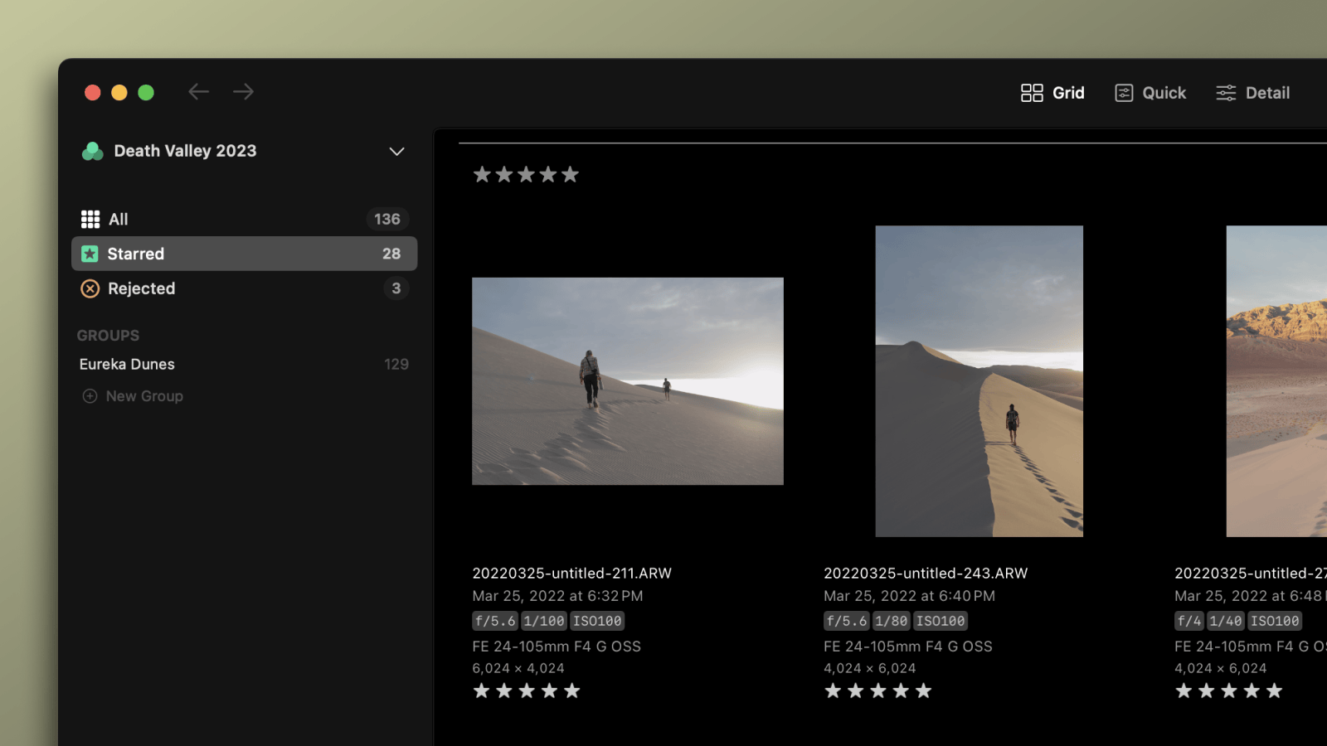Screen dimensions: 1327x746
Task: Click the forward navigation arrow
Action: click(x=243, y=92)
